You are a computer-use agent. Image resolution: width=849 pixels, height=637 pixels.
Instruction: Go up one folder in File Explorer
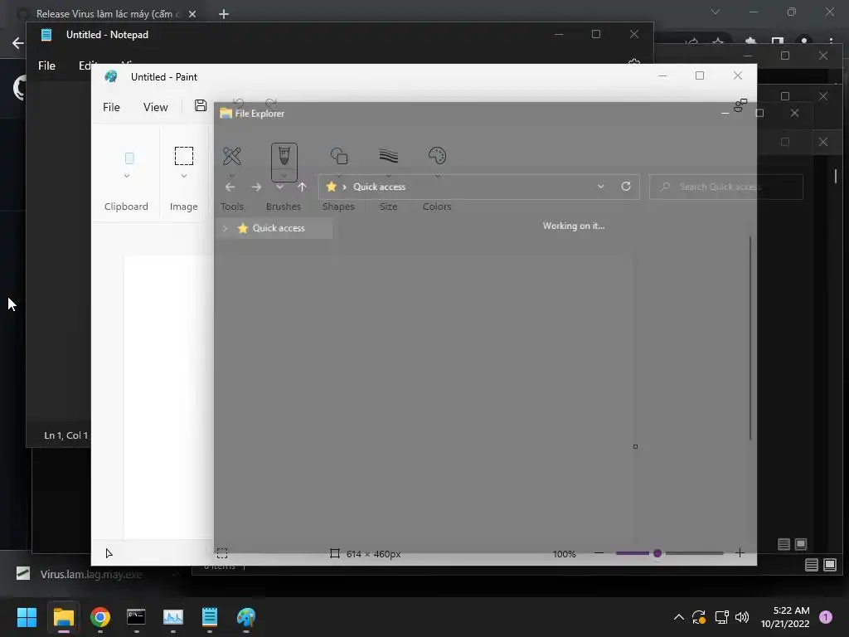(302, 187)
